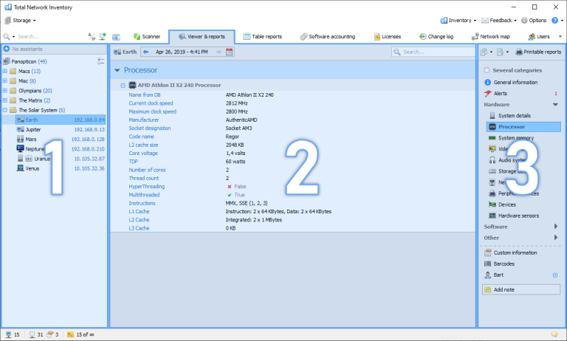Click the Socket AM3 value
This screenshot has width=567, height=341.
point(238,128)
